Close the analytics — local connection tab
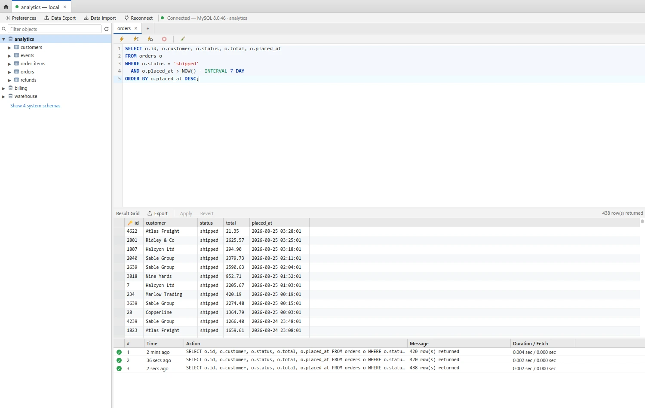The height and width of the screenshot is (408, 645). click(x=65, y=7)
